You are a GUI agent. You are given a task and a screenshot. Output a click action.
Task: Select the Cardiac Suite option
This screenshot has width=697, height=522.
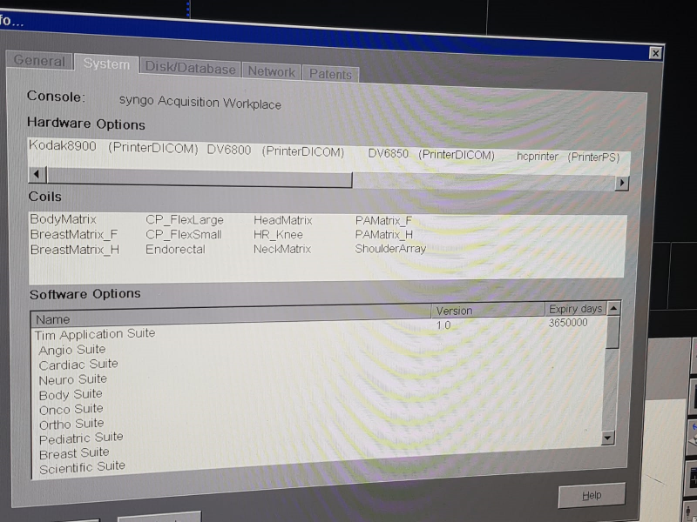click(x=78, y=365)
